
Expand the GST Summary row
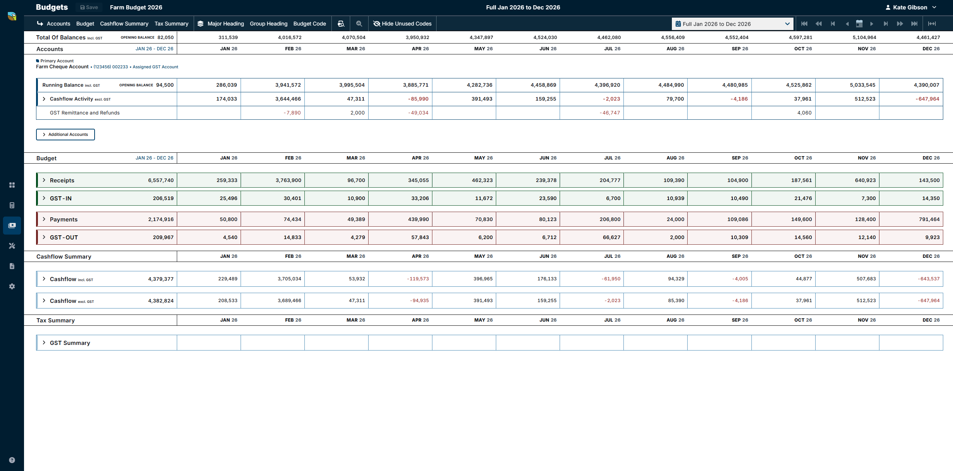44,343
